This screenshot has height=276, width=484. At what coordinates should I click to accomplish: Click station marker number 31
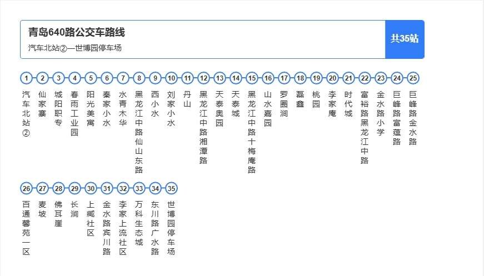pos(107,188)
